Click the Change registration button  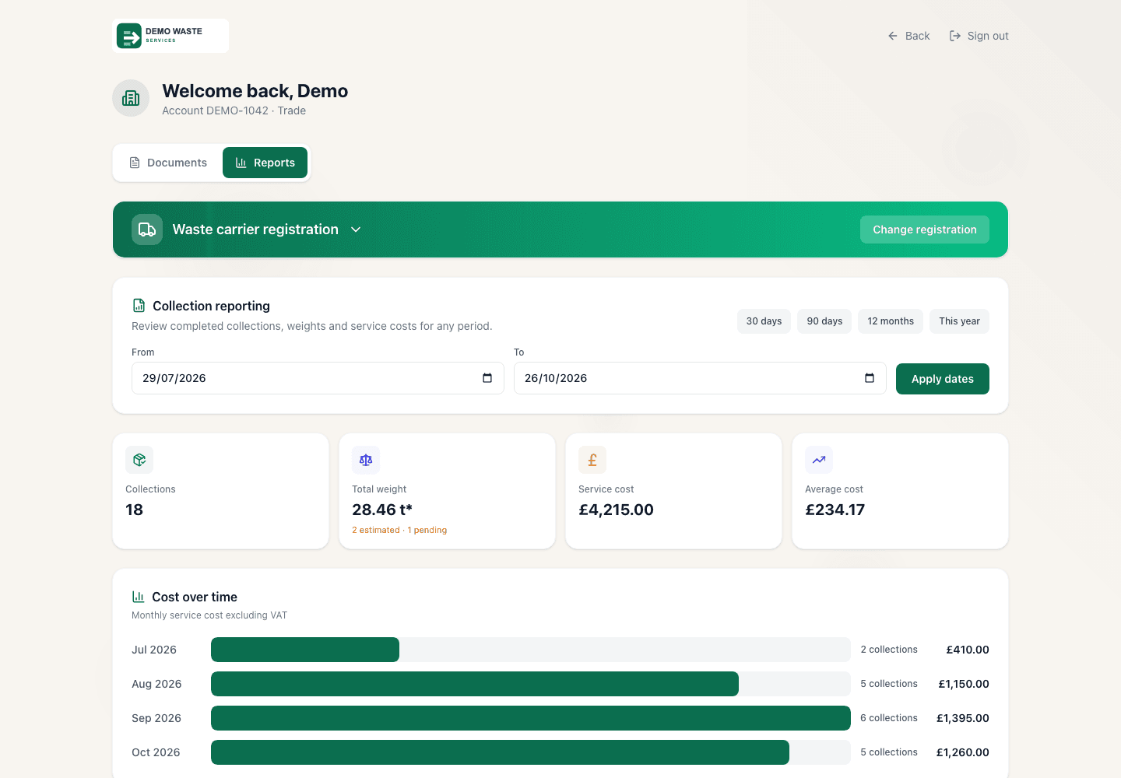pyautogui.click(x=925, y=230)
